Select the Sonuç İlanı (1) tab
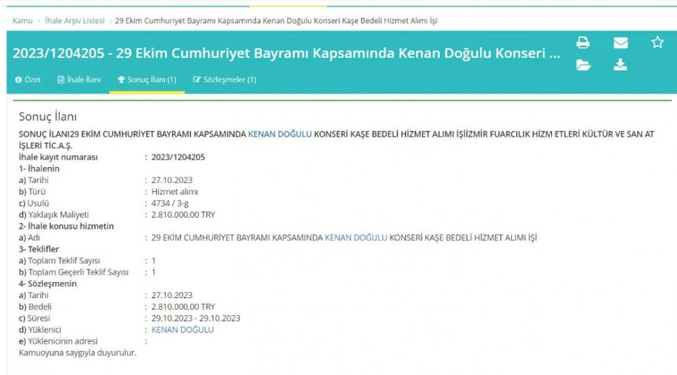Image resolution: width=677 pixels, height=375 pixels. (146, 80)
